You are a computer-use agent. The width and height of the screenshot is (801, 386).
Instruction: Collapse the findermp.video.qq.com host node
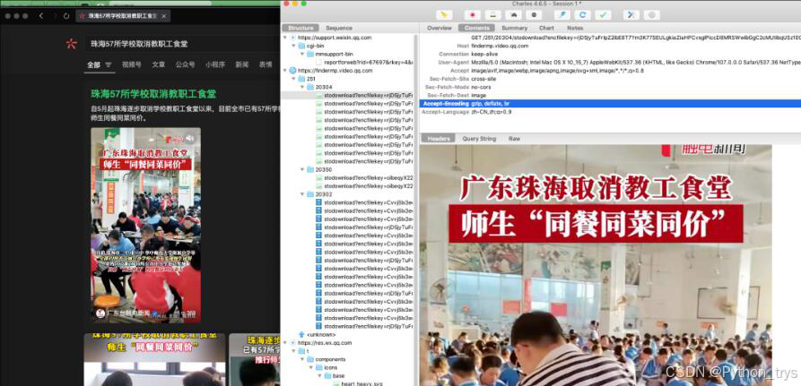pos(285,71)
